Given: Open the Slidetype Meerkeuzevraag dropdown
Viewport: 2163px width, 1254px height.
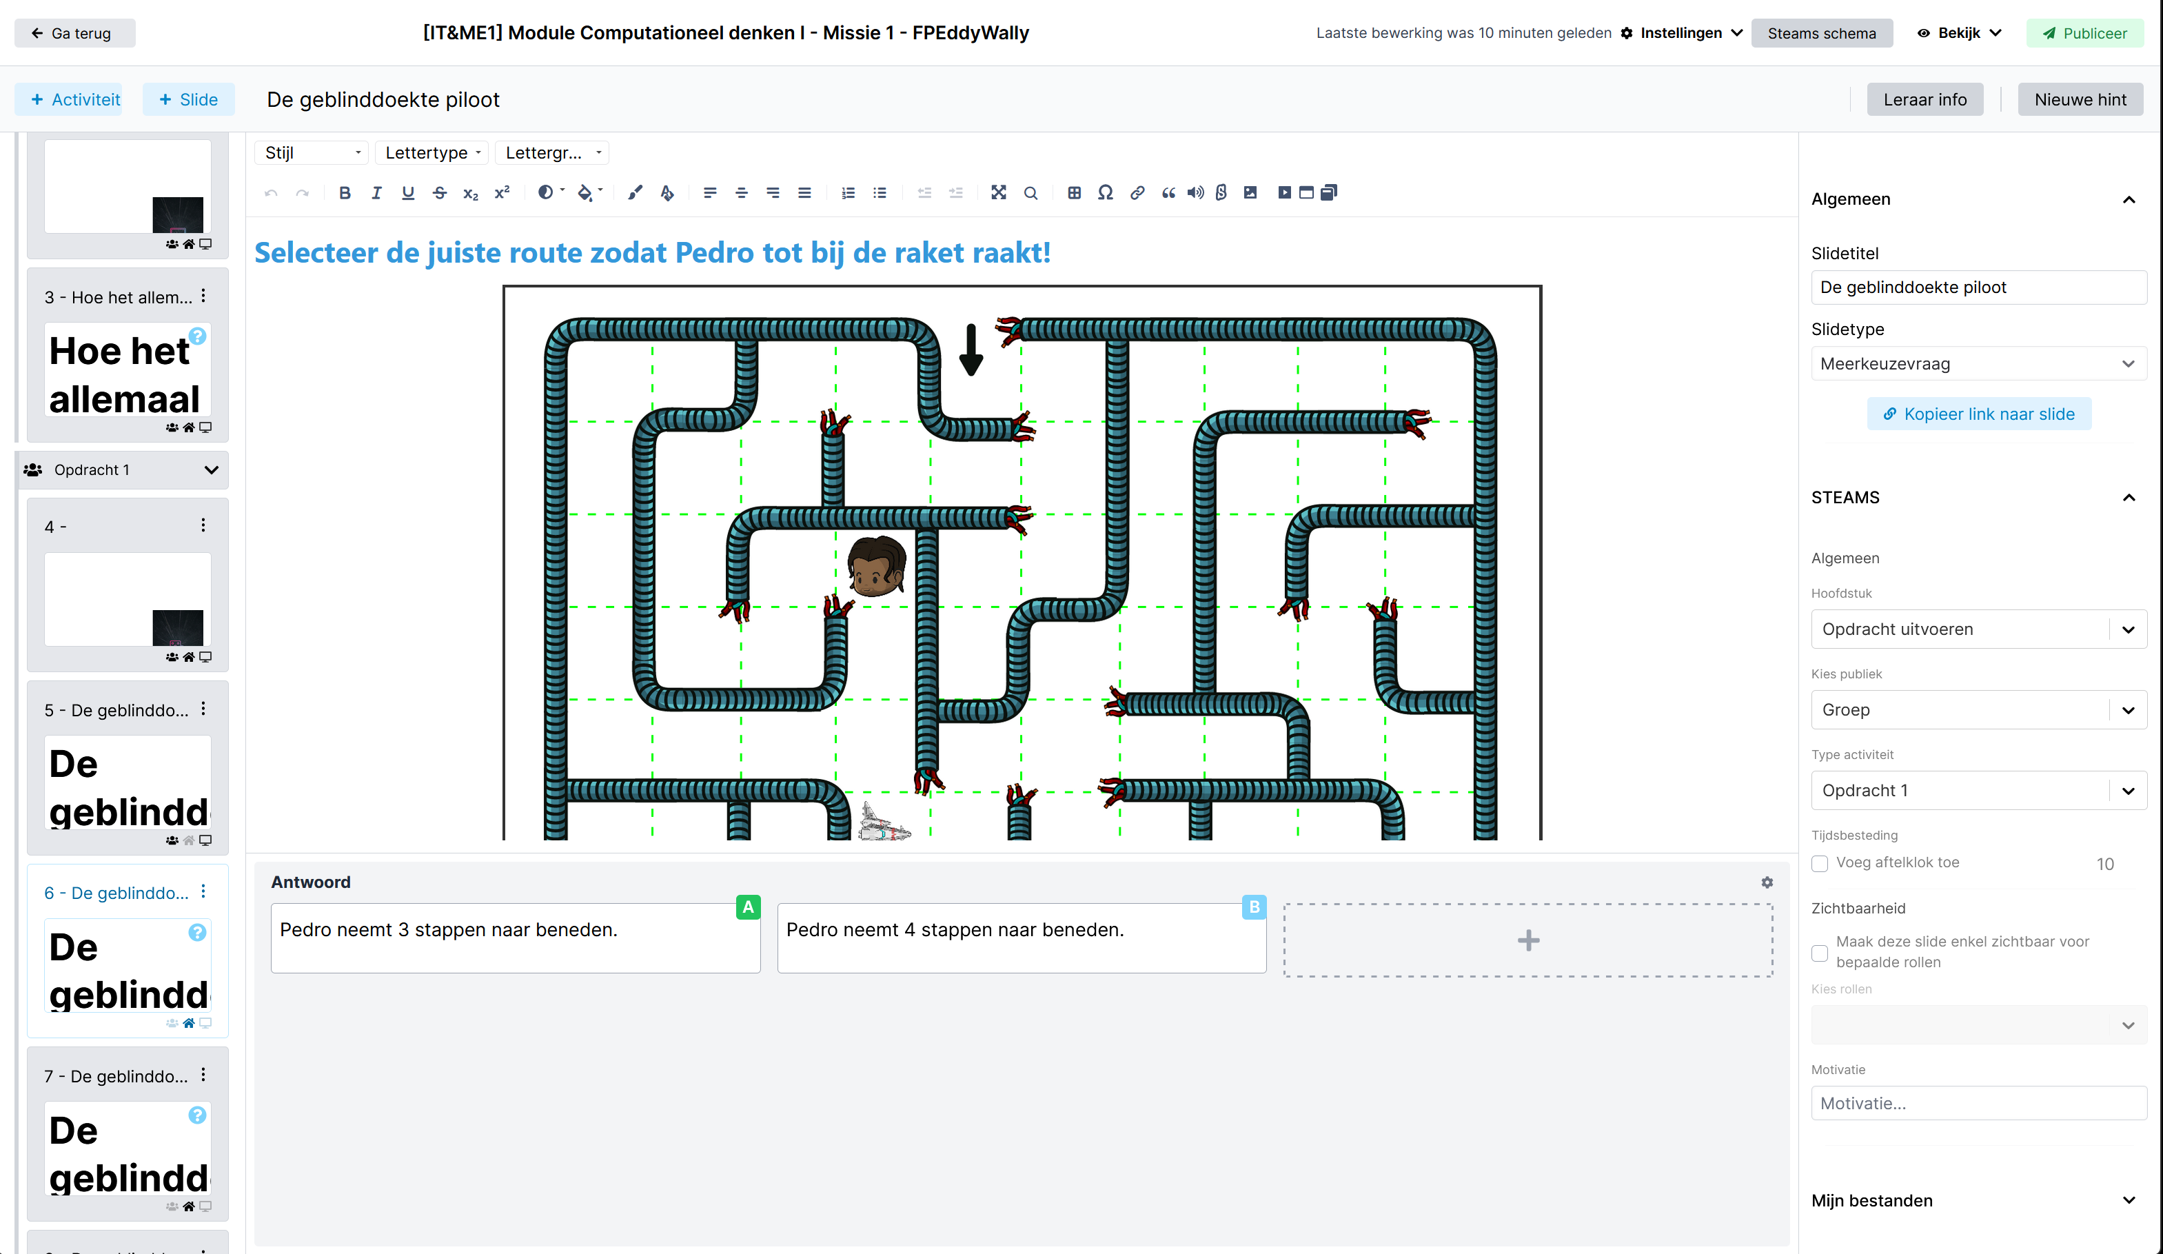Looking at the screenshot, I should tap(1978, 364).
